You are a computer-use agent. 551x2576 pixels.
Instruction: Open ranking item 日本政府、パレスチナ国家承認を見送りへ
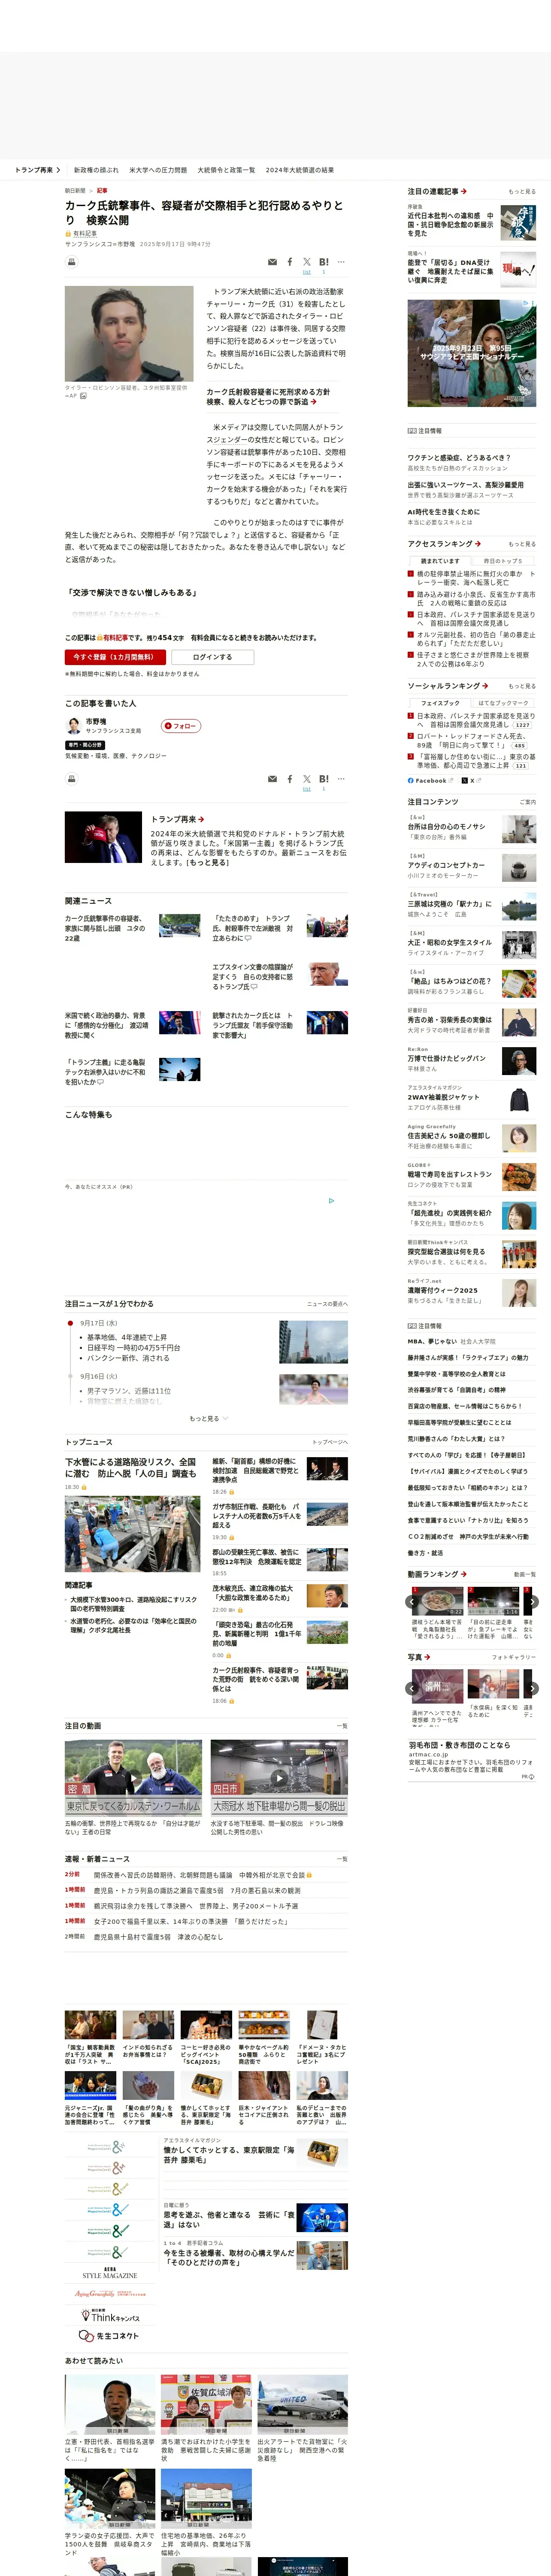click(475, 619)
